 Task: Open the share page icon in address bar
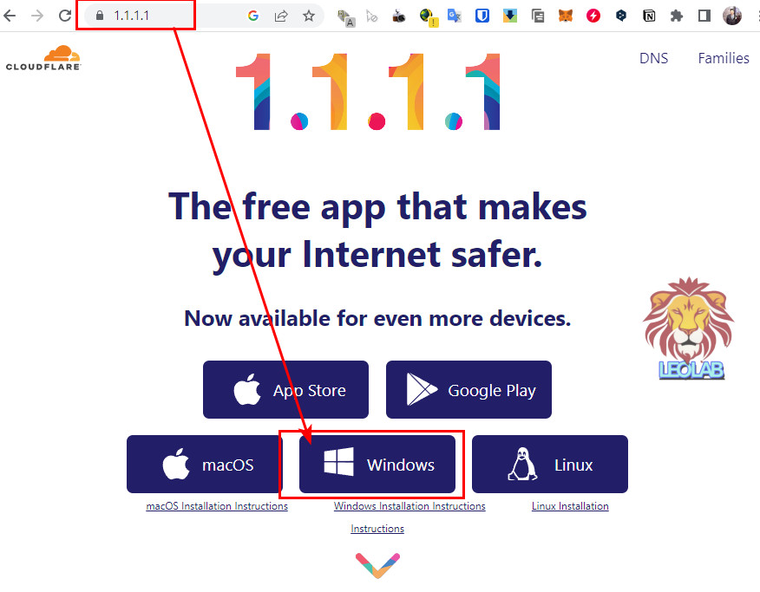[x=281, y=16]
